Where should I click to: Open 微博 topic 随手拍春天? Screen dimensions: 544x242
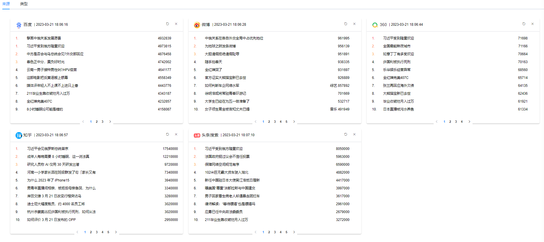point(213,62)
